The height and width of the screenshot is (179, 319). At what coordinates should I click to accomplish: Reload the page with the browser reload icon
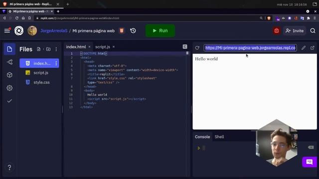point(17,18)
